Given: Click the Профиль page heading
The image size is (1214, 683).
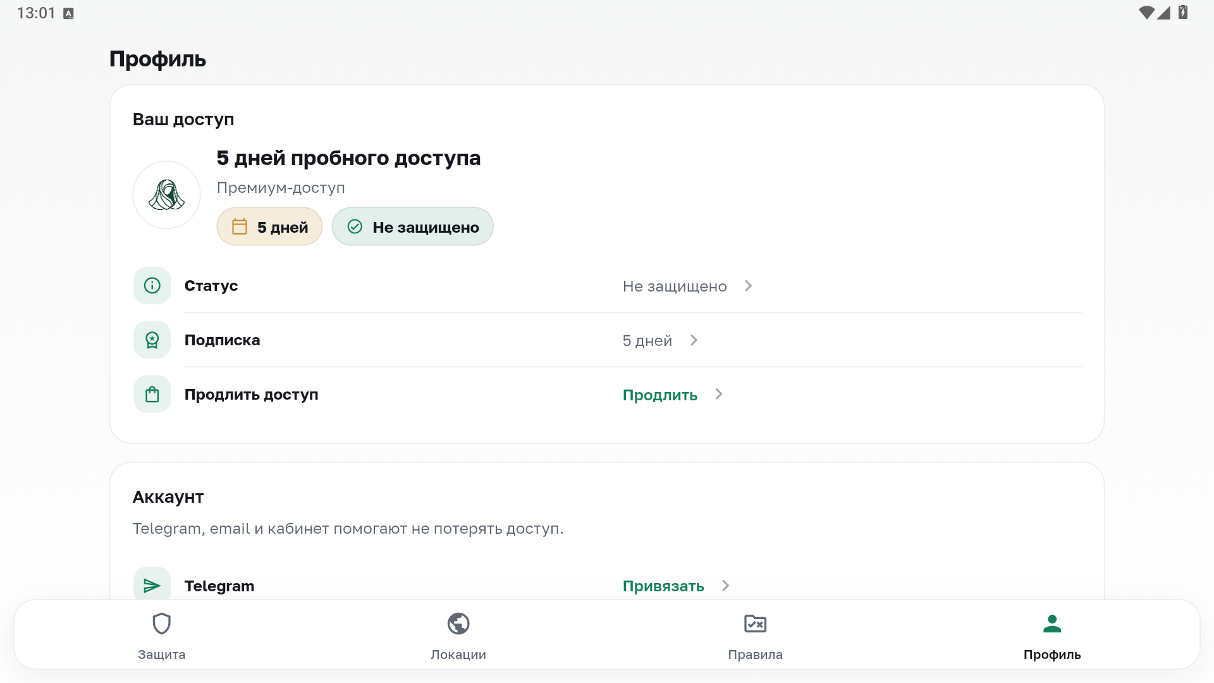Looking at the screenshot, I should click(157, 59).
